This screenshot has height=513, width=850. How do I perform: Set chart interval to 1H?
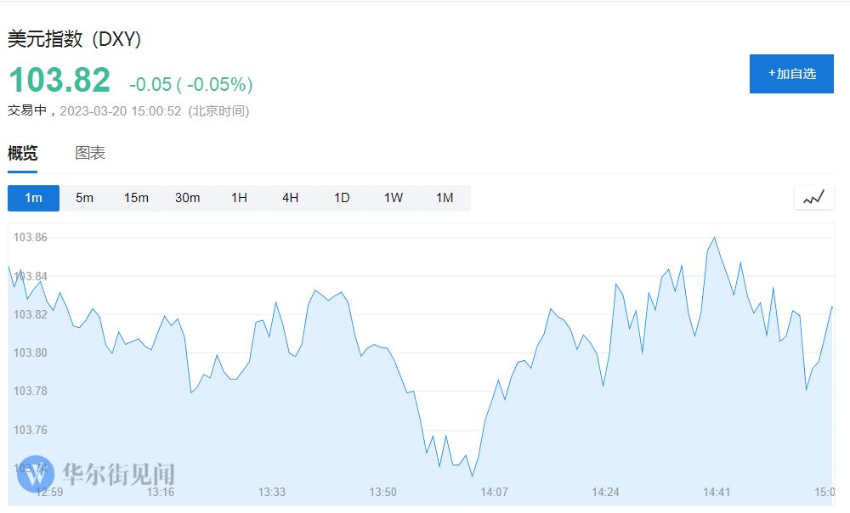pos(239,198)
